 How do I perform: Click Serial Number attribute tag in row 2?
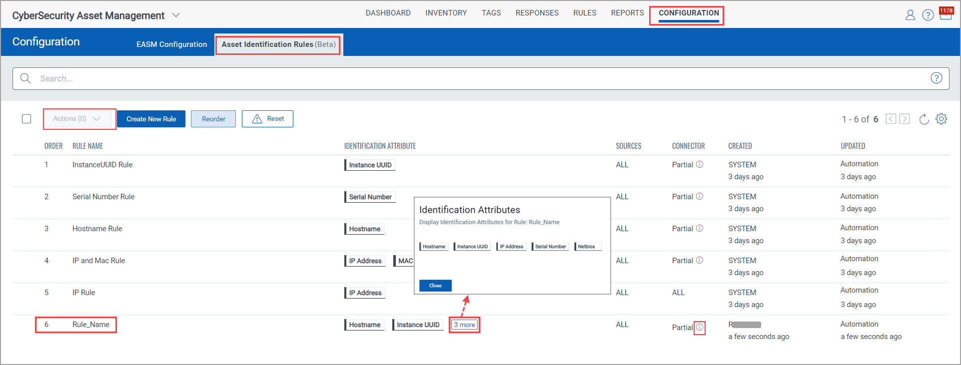[x=370, y=197]
